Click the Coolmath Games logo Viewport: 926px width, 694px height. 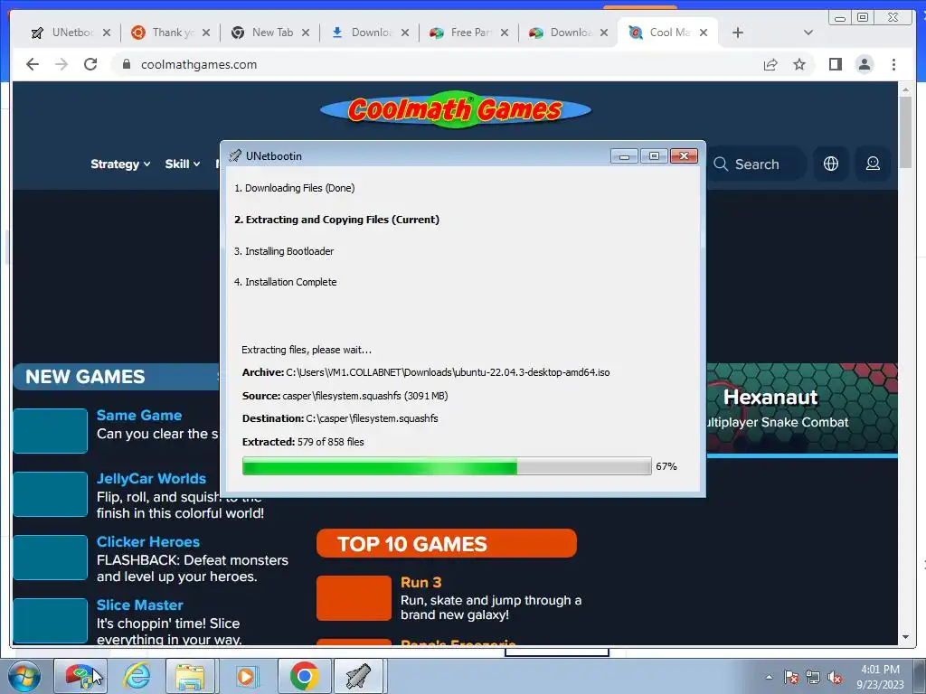(456, 109)
